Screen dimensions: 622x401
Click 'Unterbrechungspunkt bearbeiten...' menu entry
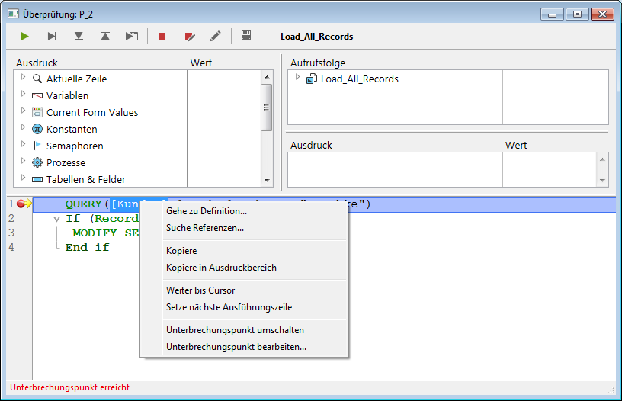[x=236, y=347]
